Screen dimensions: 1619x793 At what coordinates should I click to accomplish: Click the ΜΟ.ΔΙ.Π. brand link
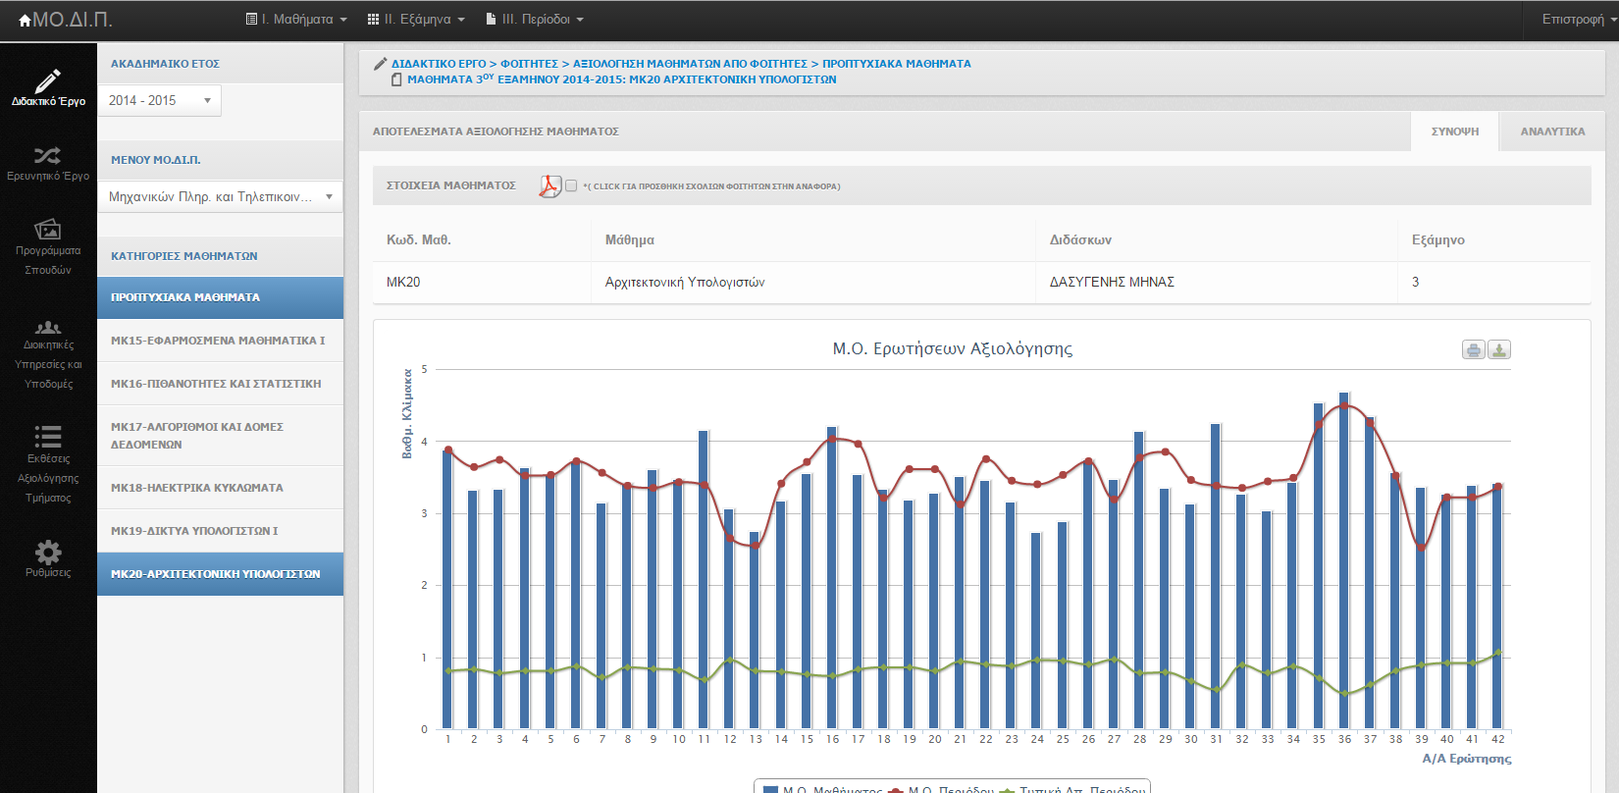(x=66, y=20)
